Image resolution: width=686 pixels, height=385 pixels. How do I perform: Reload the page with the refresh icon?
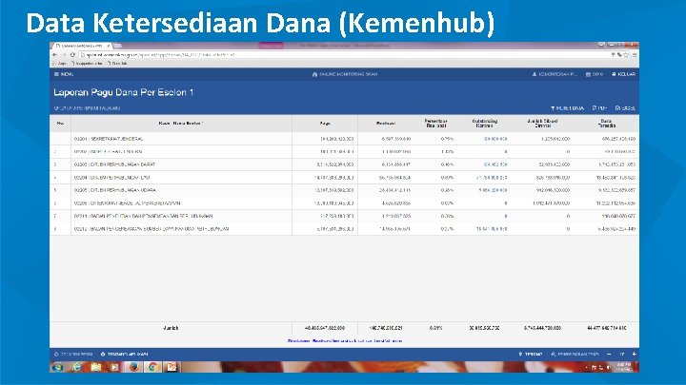click(x=72, y=55)
